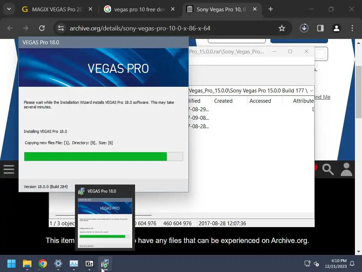Click the 'ind Me' link on page
Image resolution: width=362 pixels, height=272 pixels.
(322, 97)
